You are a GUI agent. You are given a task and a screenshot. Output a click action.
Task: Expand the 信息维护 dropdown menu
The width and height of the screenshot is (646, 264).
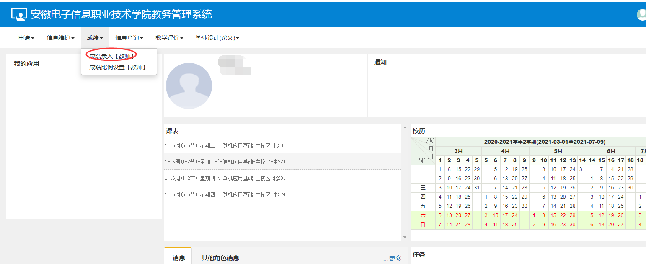coord(60,38)
